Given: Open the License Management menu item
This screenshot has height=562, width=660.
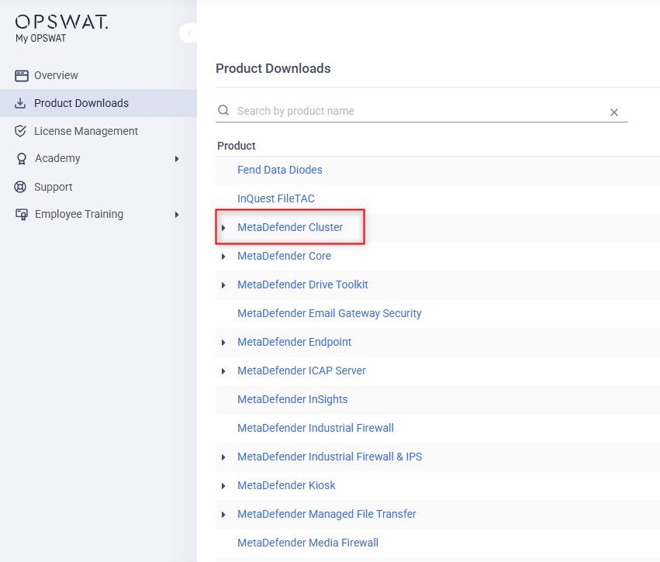Looking at the screenshot, I should tap(85, 131).
